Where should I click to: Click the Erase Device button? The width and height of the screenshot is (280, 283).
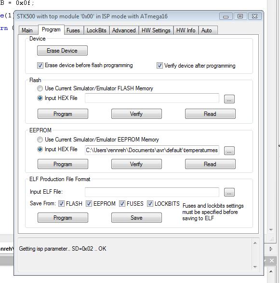[62, 51]
